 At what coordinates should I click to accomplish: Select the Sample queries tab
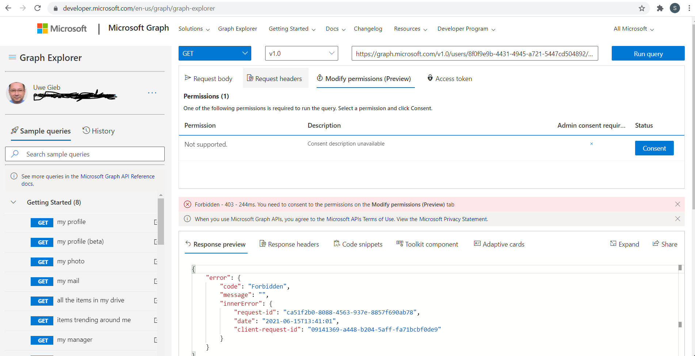pyautogui.click(x=41, y=131)
